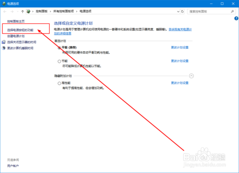The image size is (239, 173).
Task: Maximize the 电源选项 window
Action: (222, 3)
